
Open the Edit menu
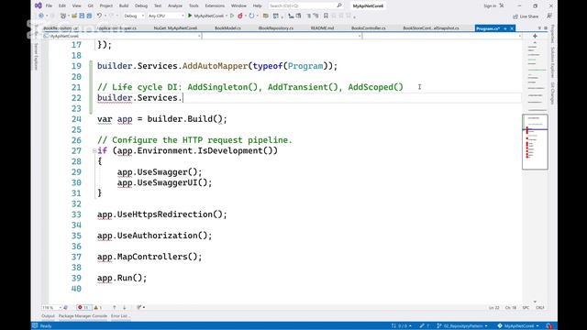point(62,6)
